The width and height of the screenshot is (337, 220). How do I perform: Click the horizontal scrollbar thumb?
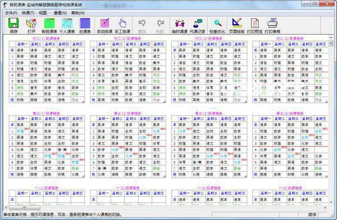tap(25, 208)
